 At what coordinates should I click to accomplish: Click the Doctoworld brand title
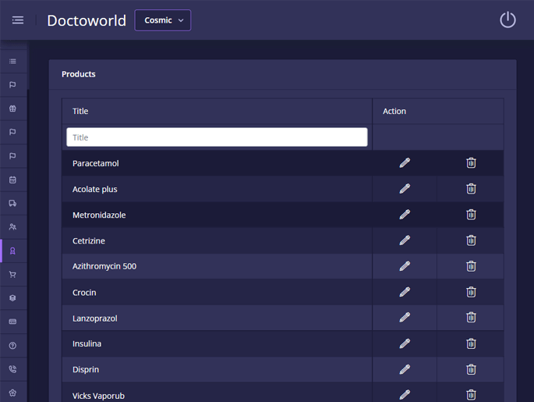point(87,20)
